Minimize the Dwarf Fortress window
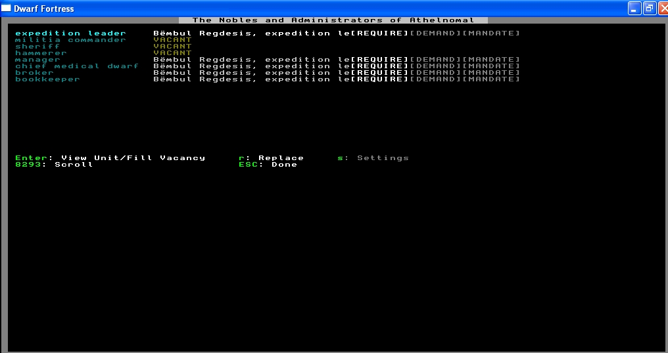This screenshot has width=668, height=353. click(x=634, y=8)
